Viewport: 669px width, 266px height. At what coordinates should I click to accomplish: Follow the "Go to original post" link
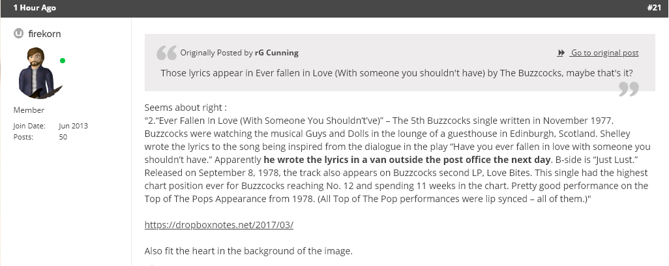point(604,52)
